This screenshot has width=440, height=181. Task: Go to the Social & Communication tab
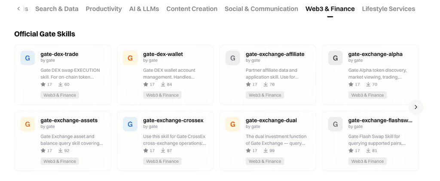click(261, 9)
